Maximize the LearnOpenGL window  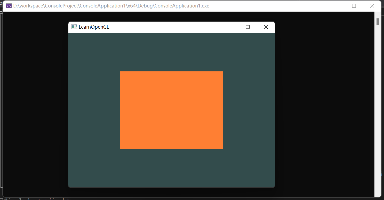tap(247, 27)
